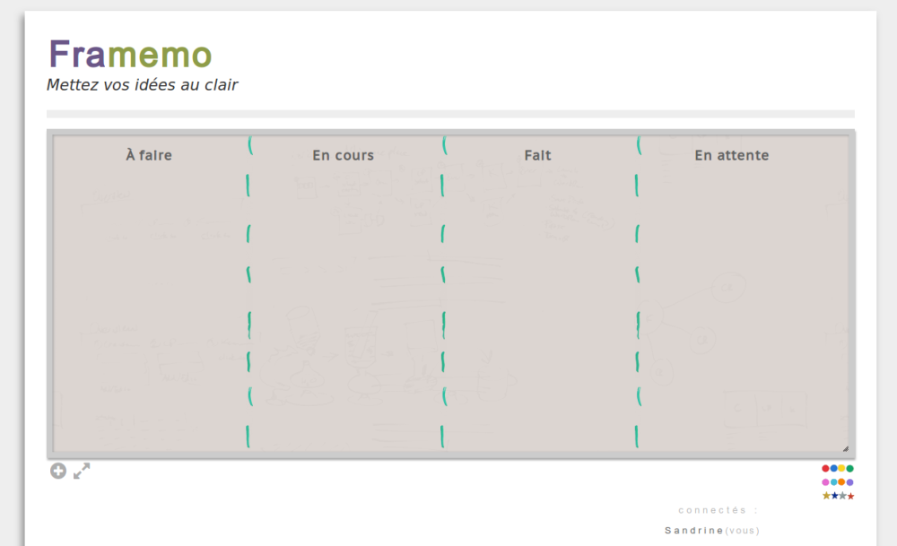Pick the dark blue dot sticker
The width and height of the screenshot is (897, 546).
(833, 468)
